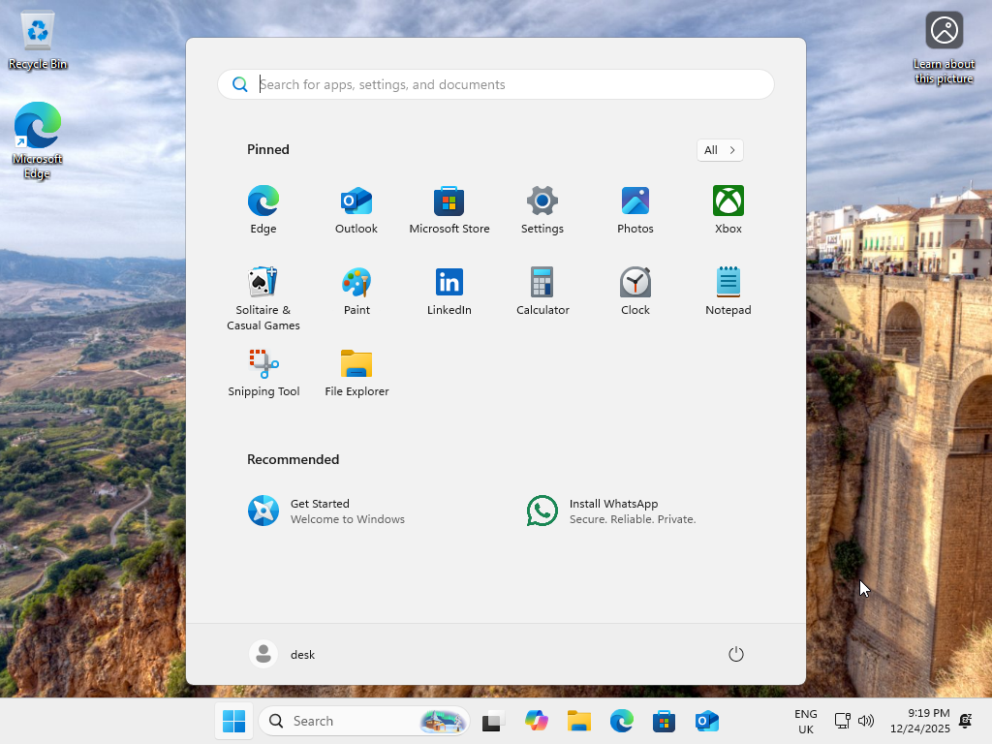This screenshot has width=992, height=744.
Task: Open the Microsoft Store
Action: pos(449,208)
